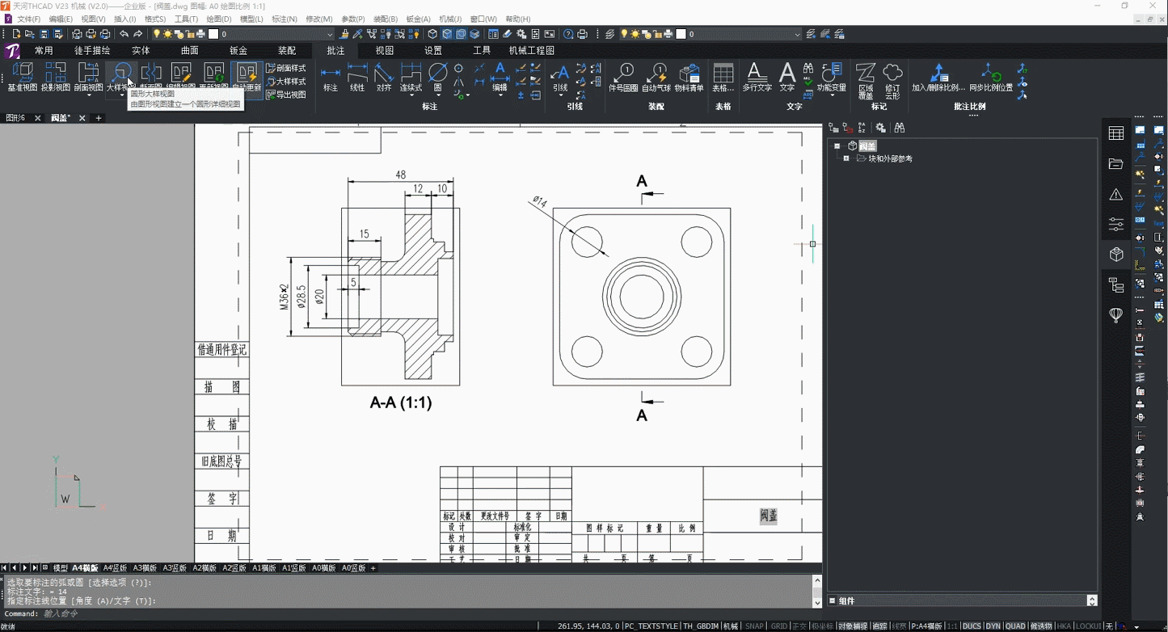Select the 对齐 aligned dimension tool
The image size is (1168, 632).
pos(384,78)
